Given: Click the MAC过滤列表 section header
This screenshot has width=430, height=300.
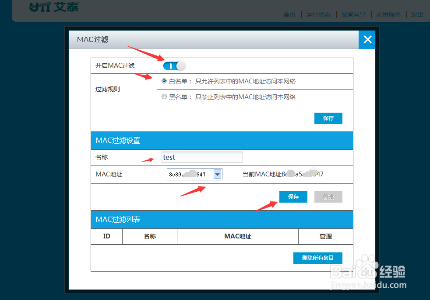Looking at the screenshot, I should (222, 219).
